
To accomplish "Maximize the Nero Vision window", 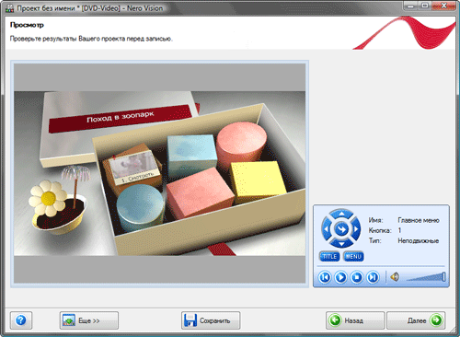I will tap(425, 6).
